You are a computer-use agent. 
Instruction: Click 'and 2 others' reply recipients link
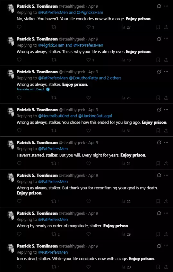point(110,78)
